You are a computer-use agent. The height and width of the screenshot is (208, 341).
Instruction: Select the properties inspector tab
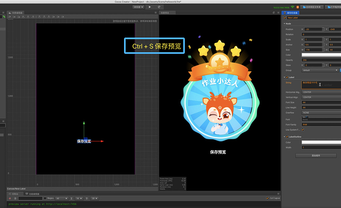pos(291,13)
